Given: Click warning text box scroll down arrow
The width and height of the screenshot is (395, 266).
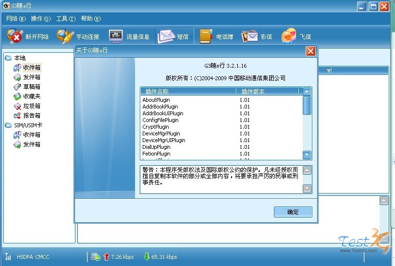Looking at the screenshot, I should coord(307,188).
